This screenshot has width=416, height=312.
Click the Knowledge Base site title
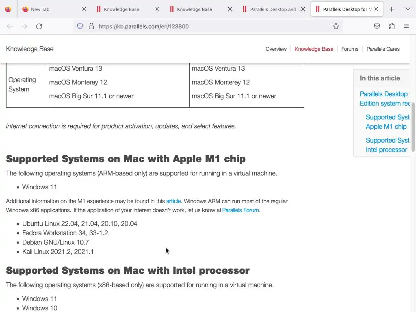pos(30,49)
